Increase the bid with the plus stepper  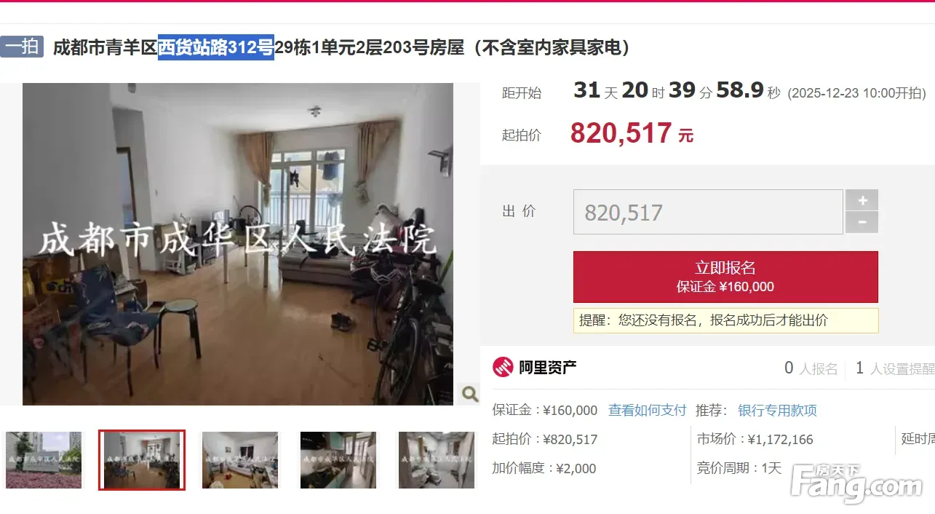(x=862, y=200)
